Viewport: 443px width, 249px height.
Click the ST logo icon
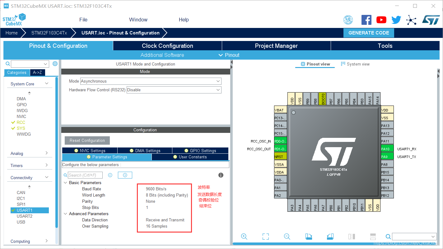click(431, 20)
